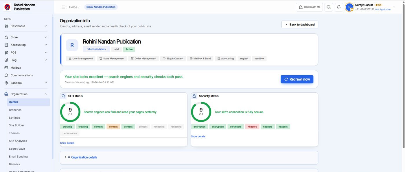Click the Back to dashboard button
Image resolution: width=405 pixels, height=172 pixels.
pos(300,25)
